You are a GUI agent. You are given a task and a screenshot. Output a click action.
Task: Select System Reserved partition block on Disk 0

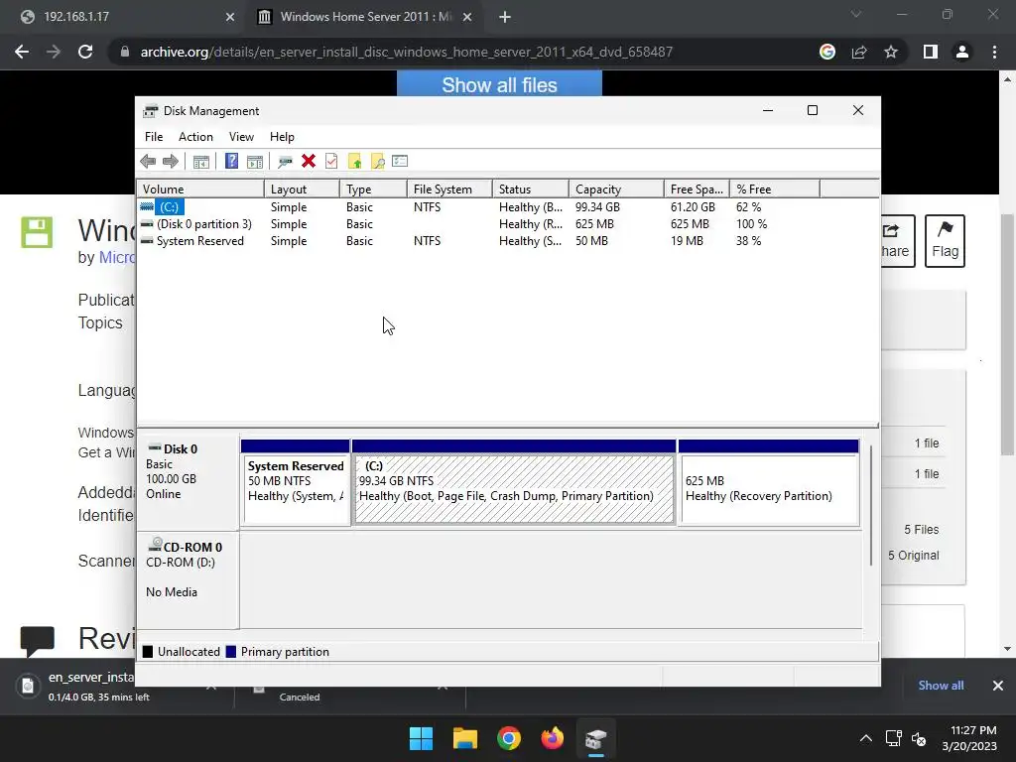(296, 483)
